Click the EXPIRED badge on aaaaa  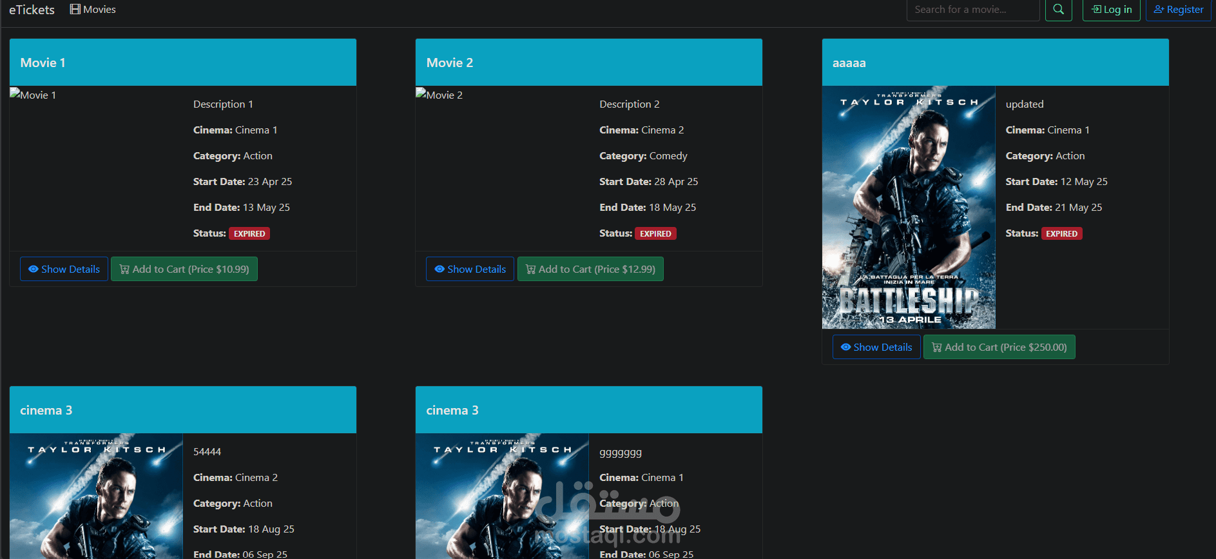click(1061, 233)
